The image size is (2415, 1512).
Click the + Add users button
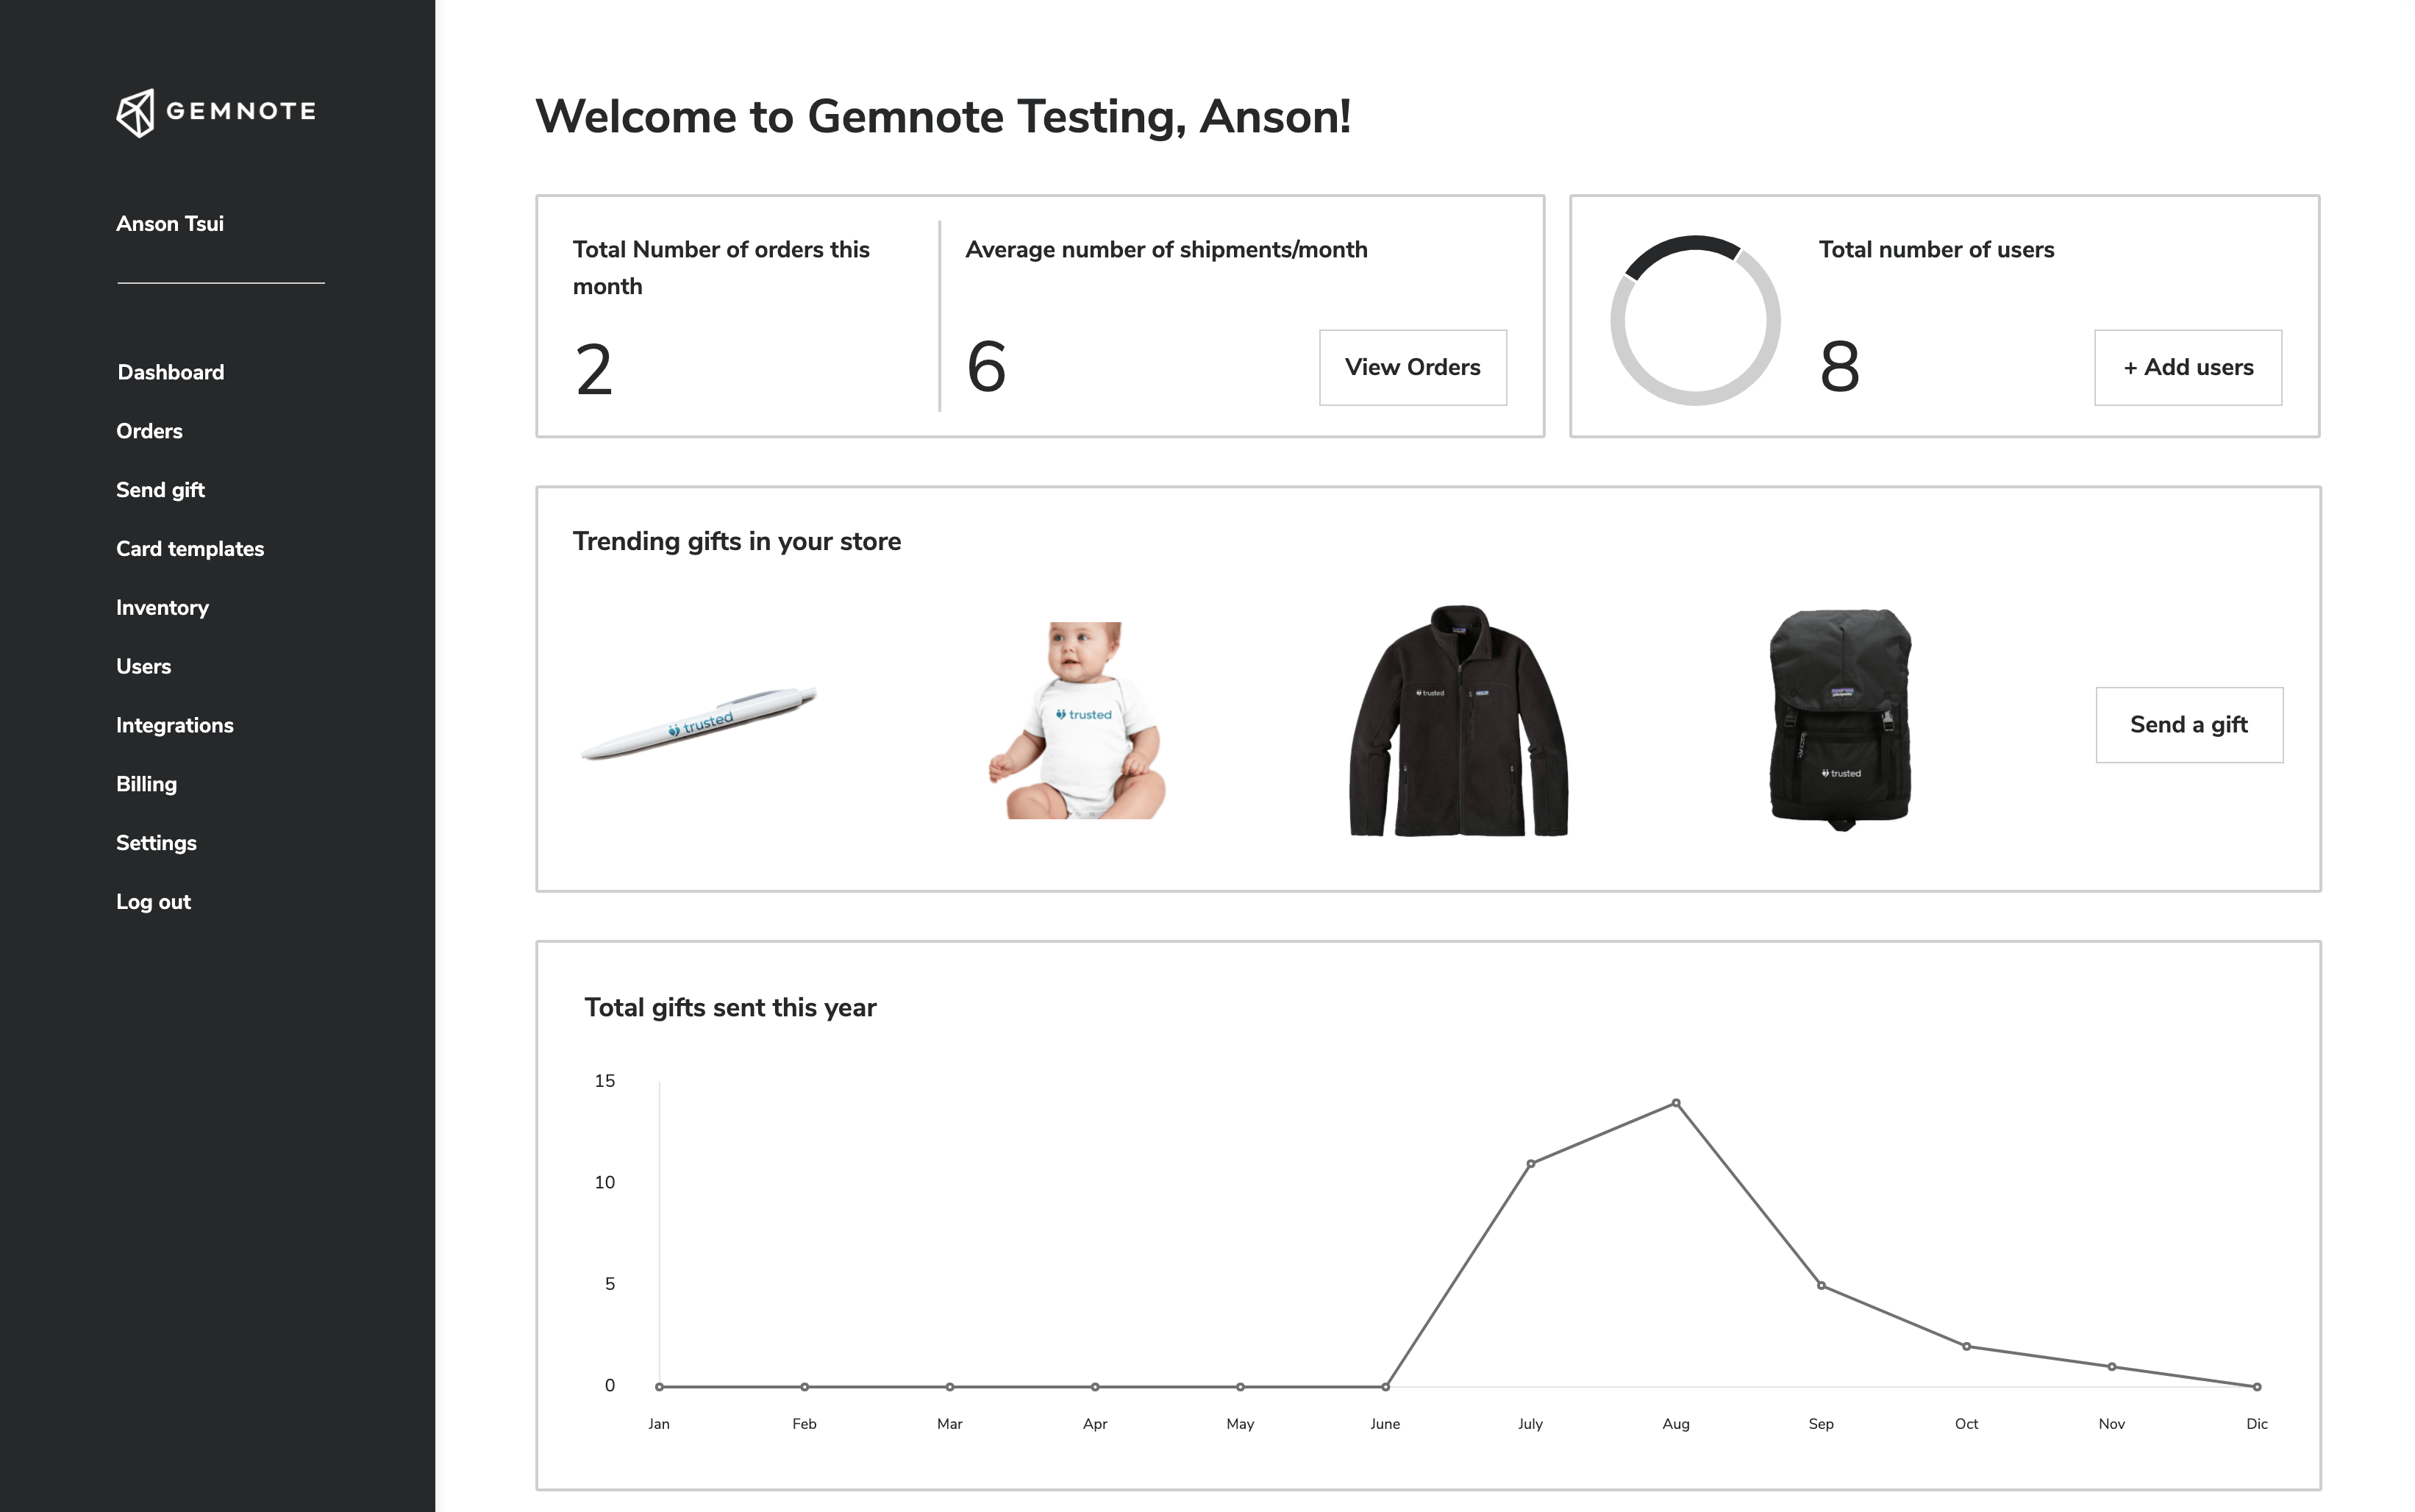2188,367
